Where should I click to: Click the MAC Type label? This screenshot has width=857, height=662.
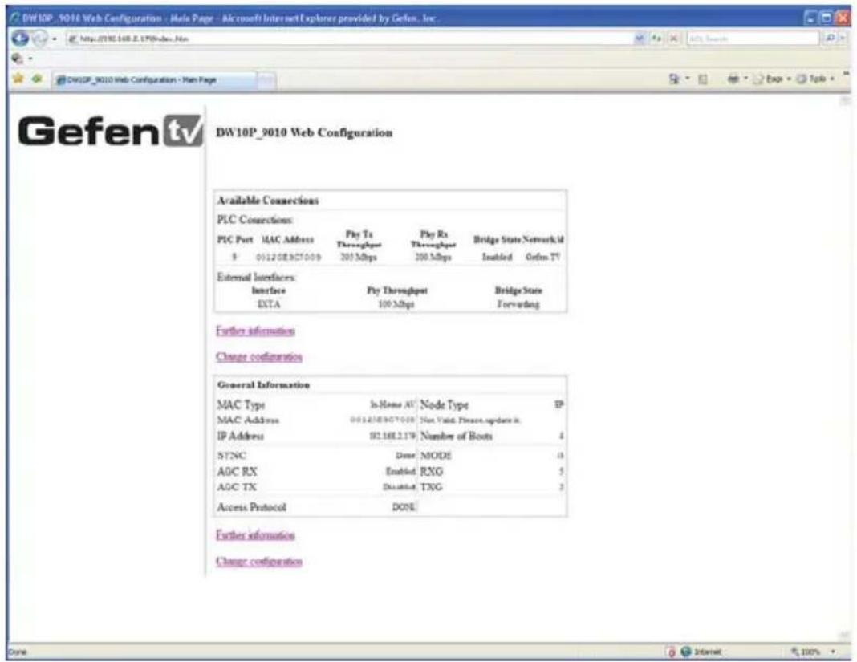241,405
